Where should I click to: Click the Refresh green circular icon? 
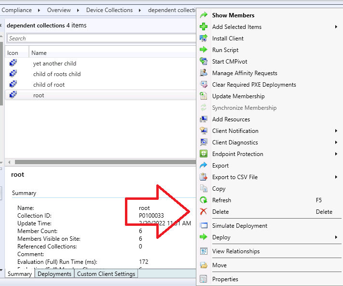point(204,200)
